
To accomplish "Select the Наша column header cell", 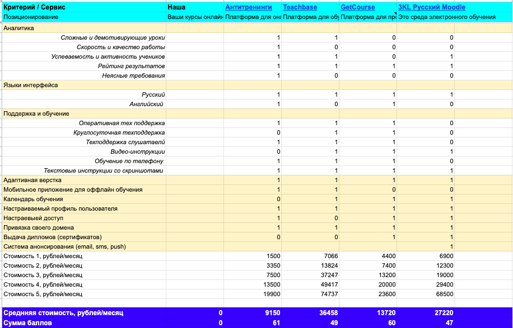I will 195,7.
